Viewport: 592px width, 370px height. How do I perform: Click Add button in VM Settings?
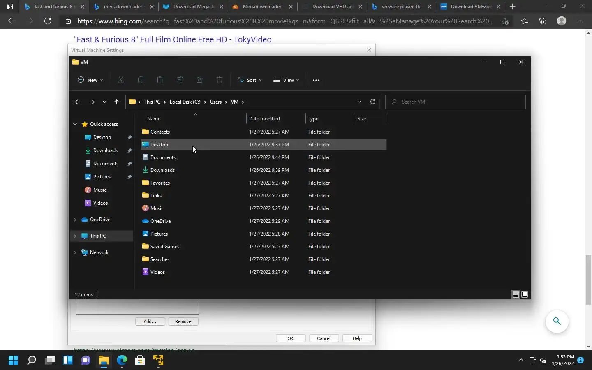150,321
